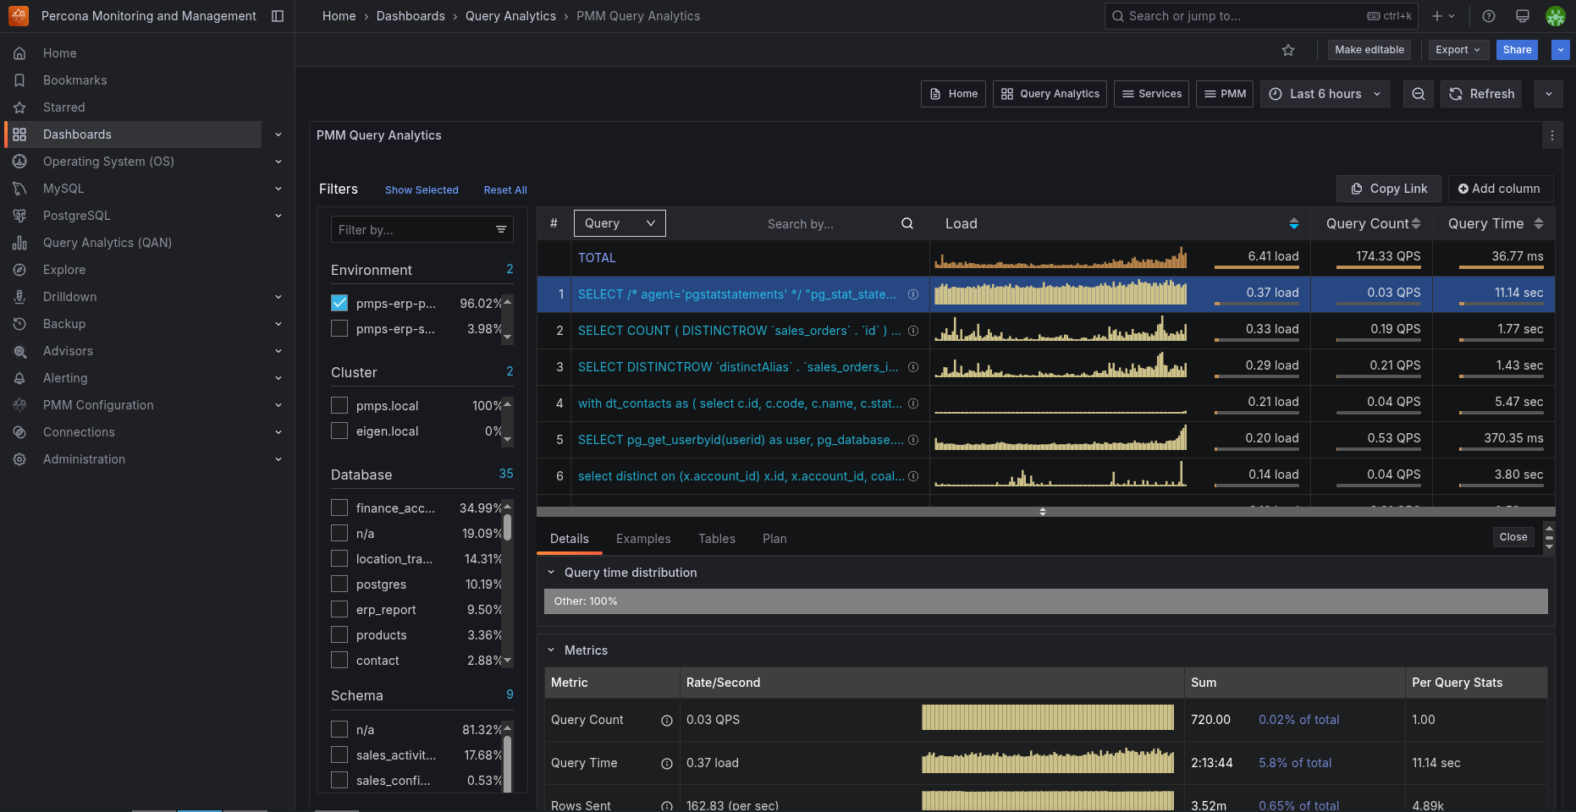The height and width of the screenshot is (812, 1576).
Task: Click the Share button
Action: point(1517,50)
